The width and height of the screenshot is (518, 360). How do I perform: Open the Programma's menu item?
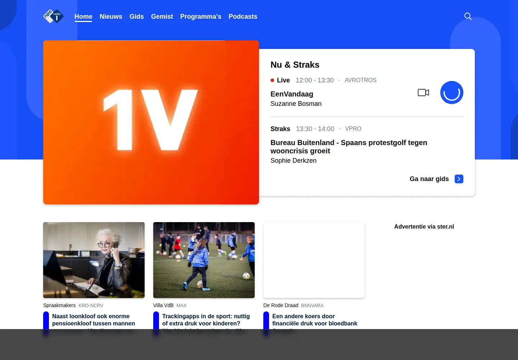(201, 17)
